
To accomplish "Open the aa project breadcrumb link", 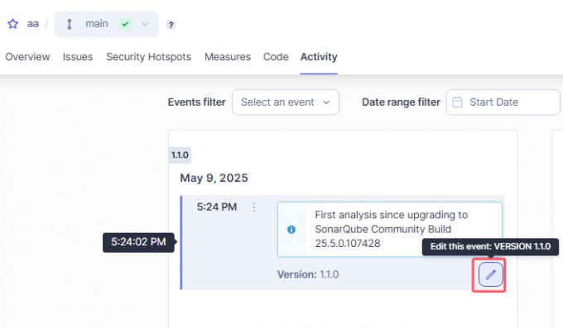I will click(x=33, y=24).
